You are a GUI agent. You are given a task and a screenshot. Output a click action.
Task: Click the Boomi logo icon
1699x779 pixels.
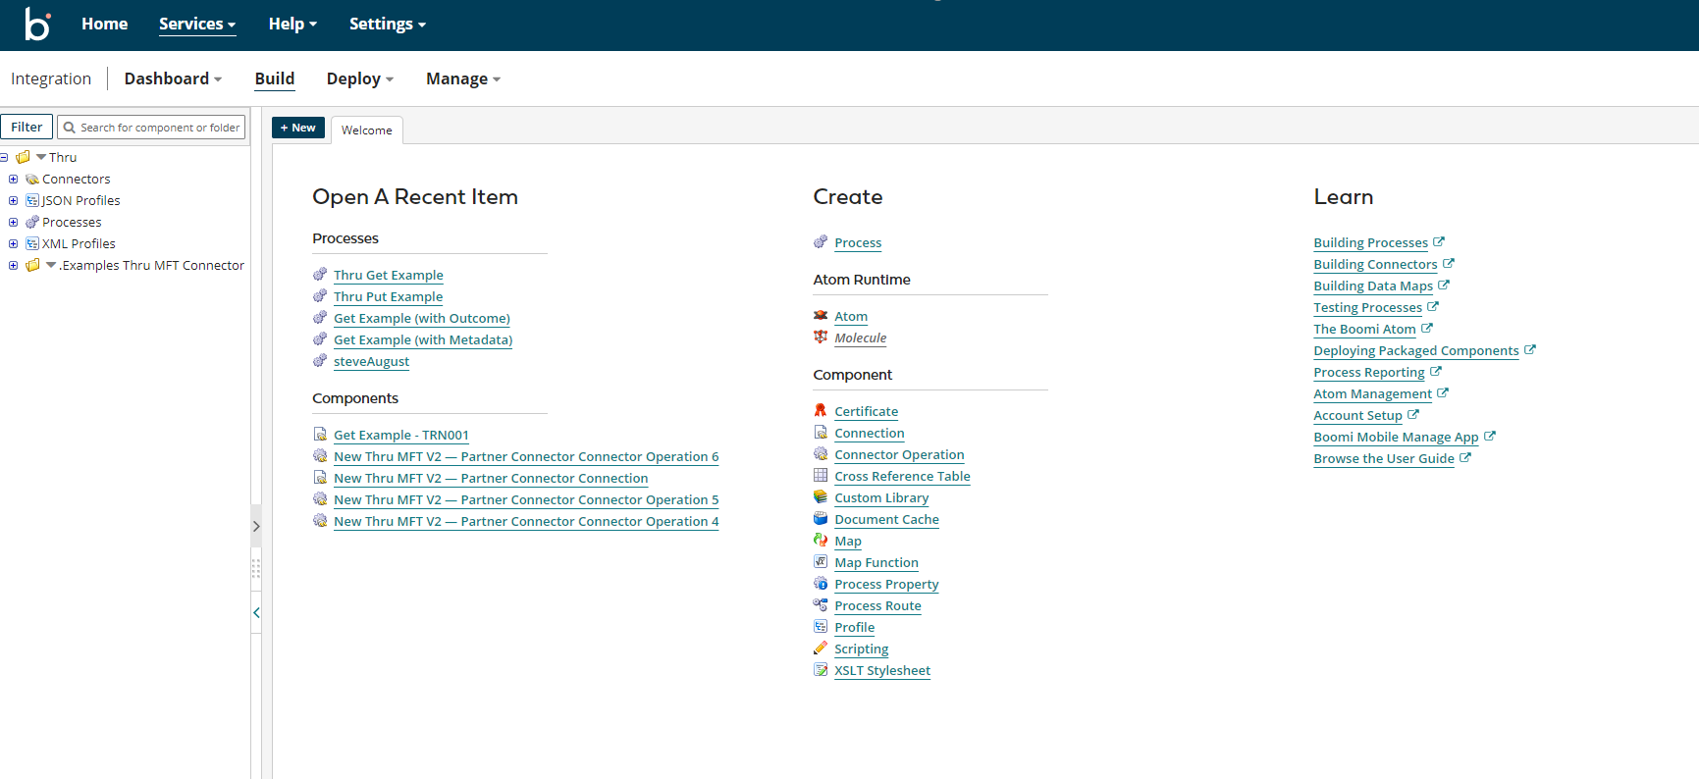point(36,25)
